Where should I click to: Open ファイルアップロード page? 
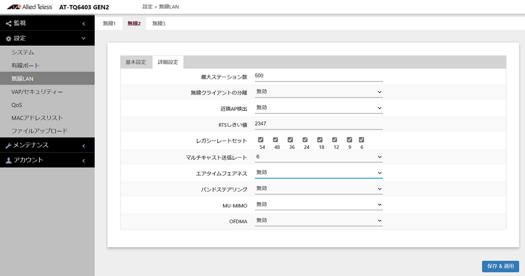coord(47,131)
